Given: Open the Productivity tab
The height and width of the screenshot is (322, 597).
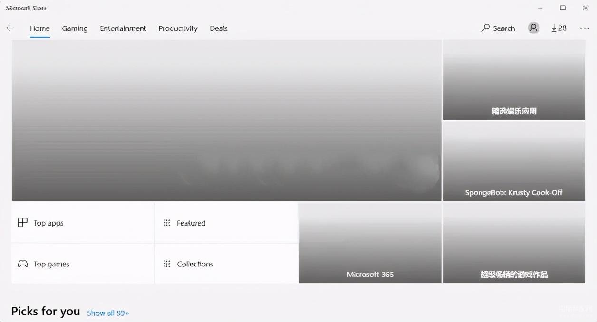Looking at the screenshot, I should tap(178, 28).
